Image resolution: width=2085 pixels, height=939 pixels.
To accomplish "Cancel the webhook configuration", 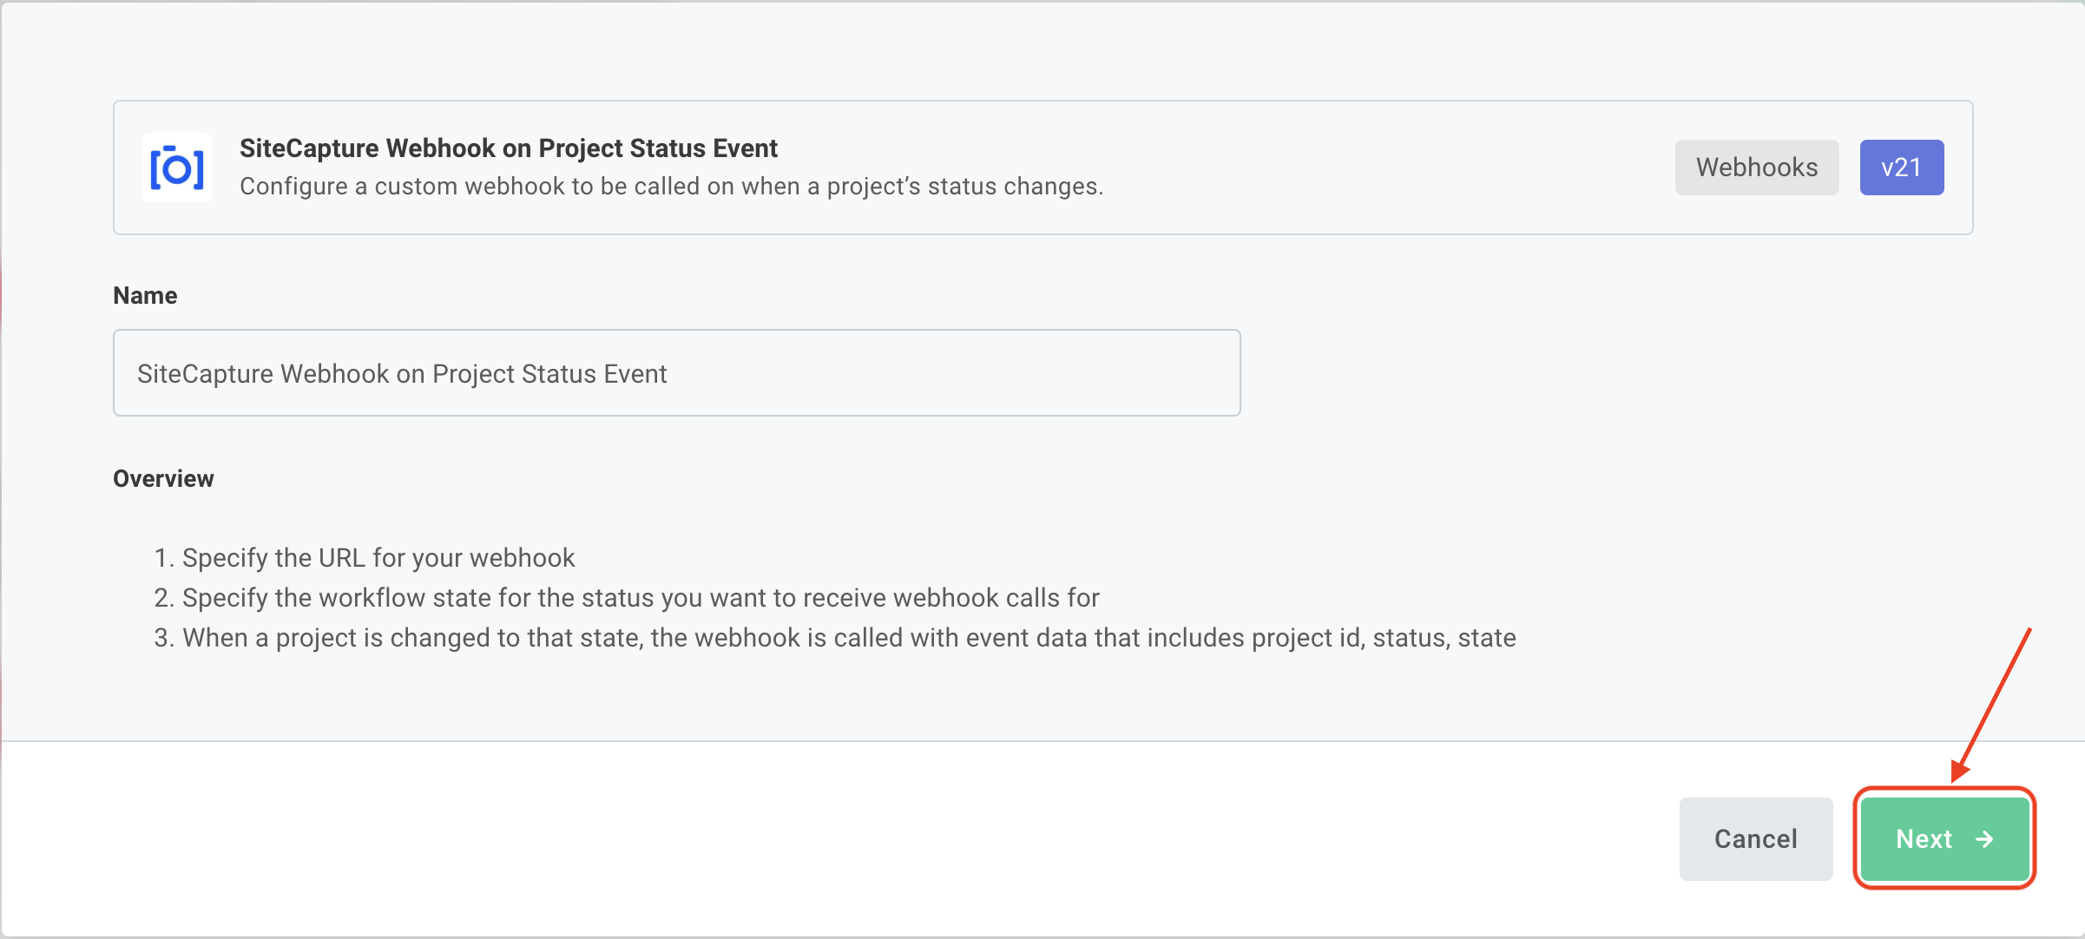I will pos(1756,839).
